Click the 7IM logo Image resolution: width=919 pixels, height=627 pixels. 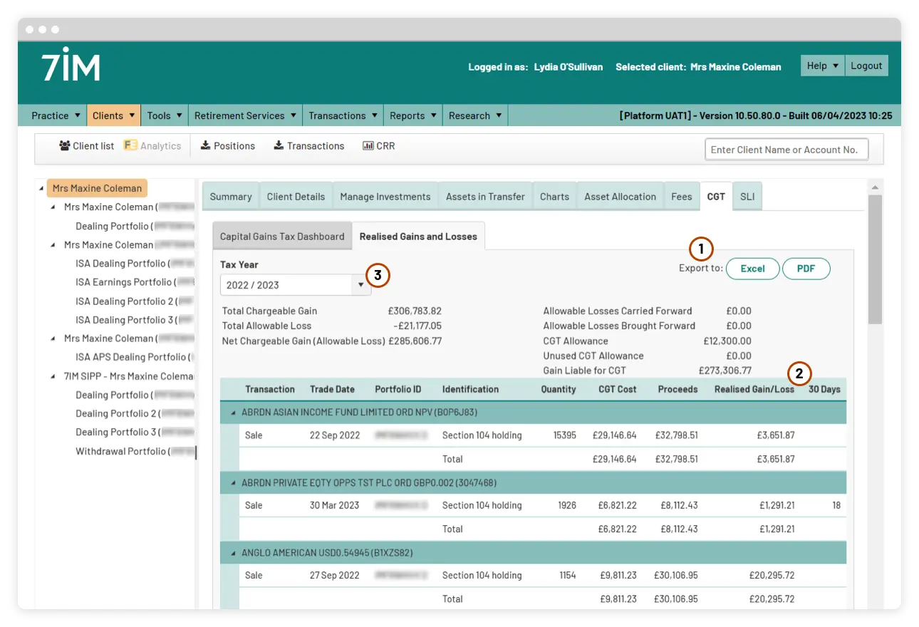pyautogui.click(x=71, y=66)
